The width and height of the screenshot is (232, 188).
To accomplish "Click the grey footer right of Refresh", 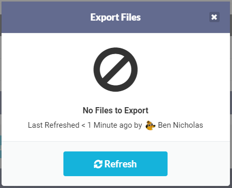I will (x=198, y=164).
